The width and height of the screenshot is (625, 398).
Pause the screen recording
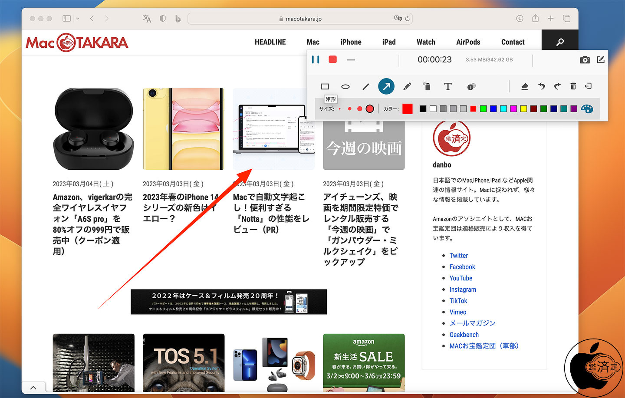(x=316, y=59)
